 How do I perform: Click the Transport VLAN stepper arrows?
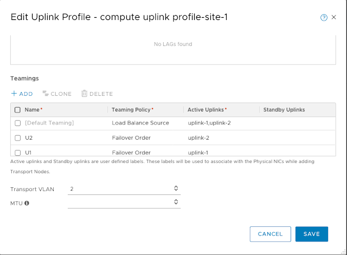176,188
